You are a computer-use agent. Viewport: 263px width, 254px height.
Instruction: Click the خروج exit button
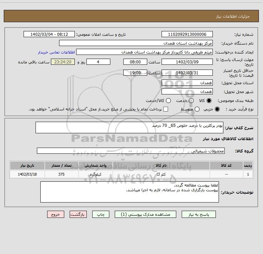[x=56, y=214]
